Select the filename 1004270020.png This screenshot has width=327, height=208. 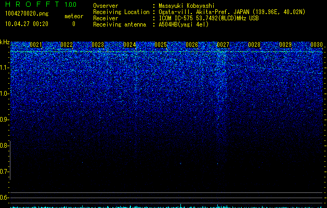click(27, 14)
